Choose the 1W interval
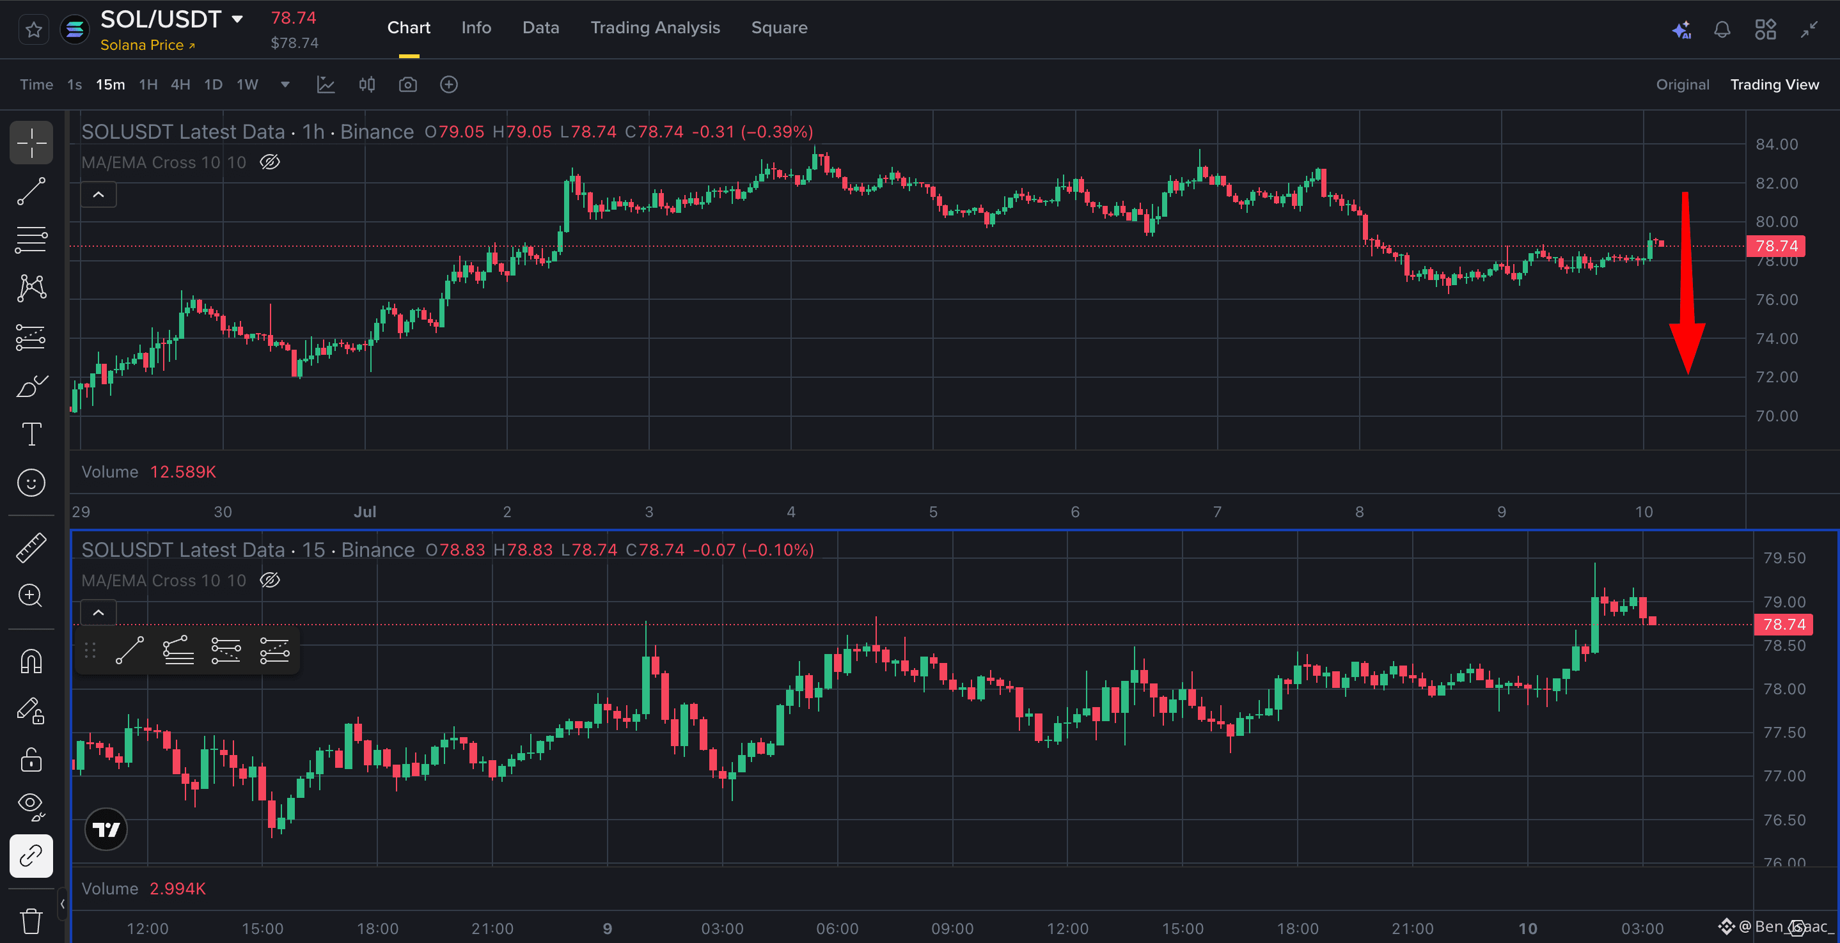The image size is (1840, 943). (247, 84)
